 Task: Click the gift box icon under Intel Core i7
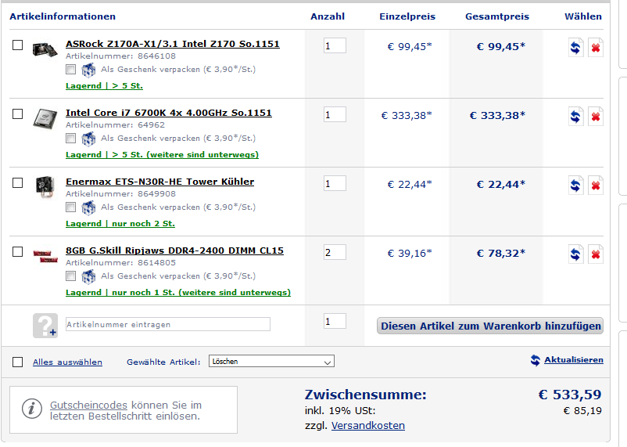[x=88, y=139]
